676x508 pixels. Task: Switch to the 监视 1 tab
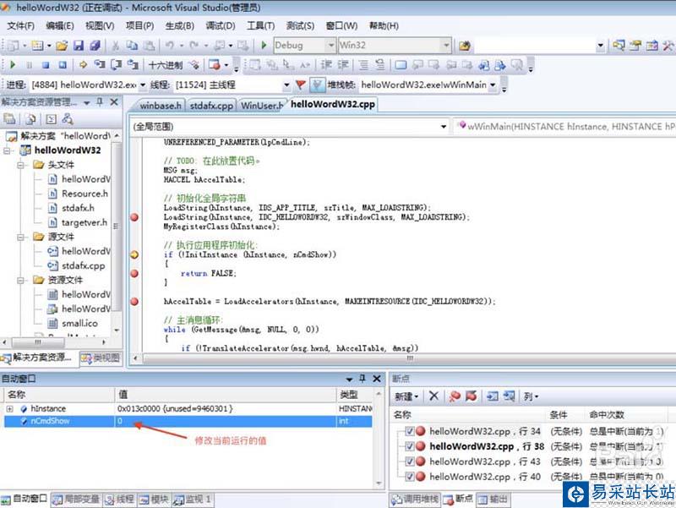point(193,500)
